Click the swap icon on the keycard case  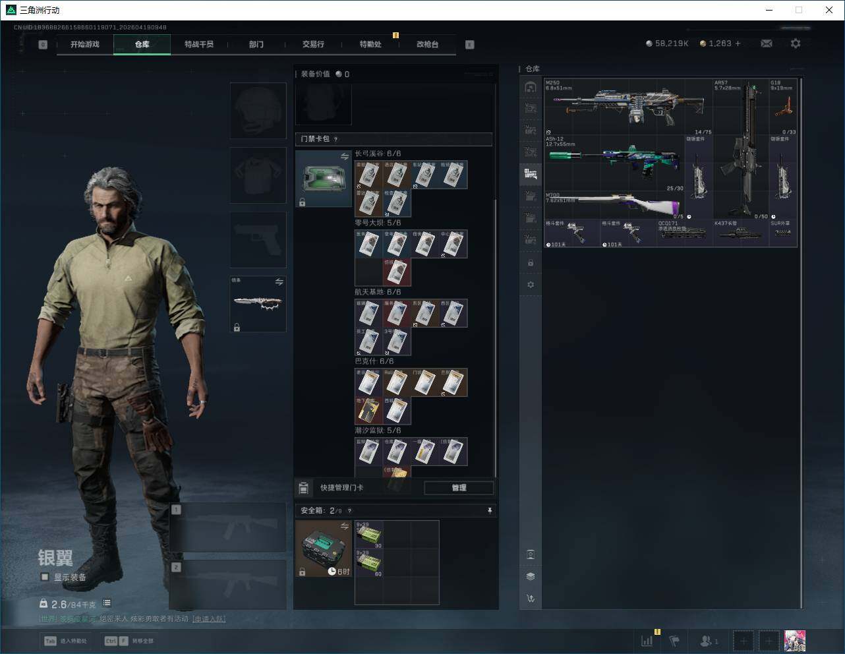[345, 156]
